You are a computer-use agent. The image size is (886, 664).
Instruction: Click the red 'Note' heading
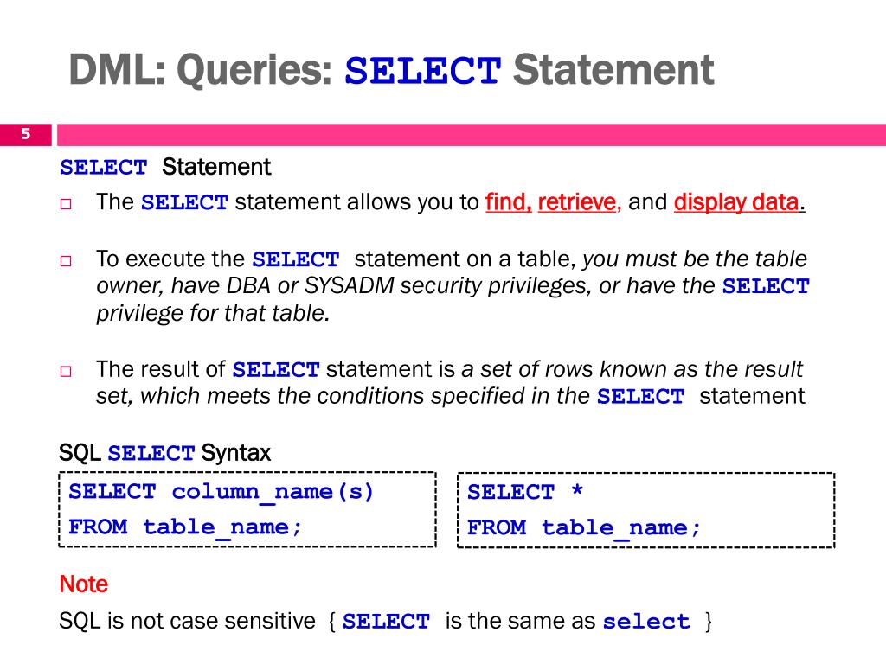coord(84,584)
